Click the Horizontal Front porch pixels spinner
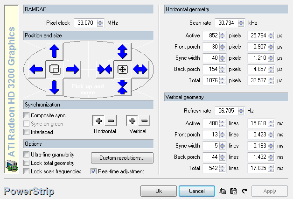 click(x=222, y=47)
